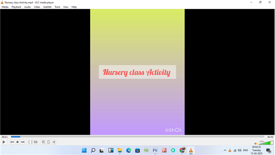Click the Play button
Viewport: 275px width, 155px height.
pyautogui.click(x=4, y=142)
